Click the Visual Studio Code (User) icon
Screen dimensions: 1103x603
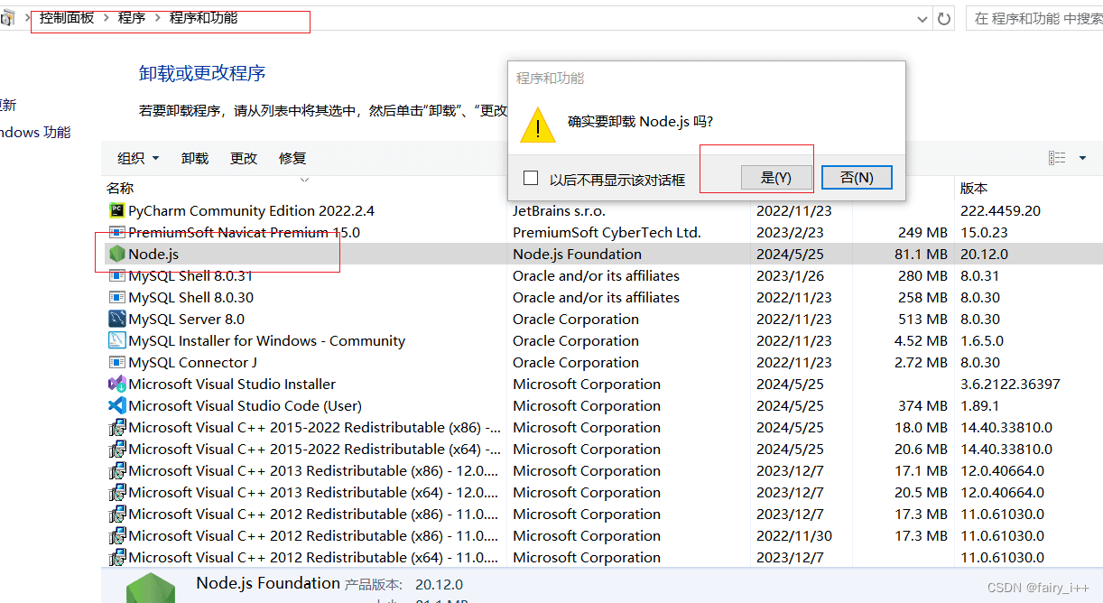point(116,405)
